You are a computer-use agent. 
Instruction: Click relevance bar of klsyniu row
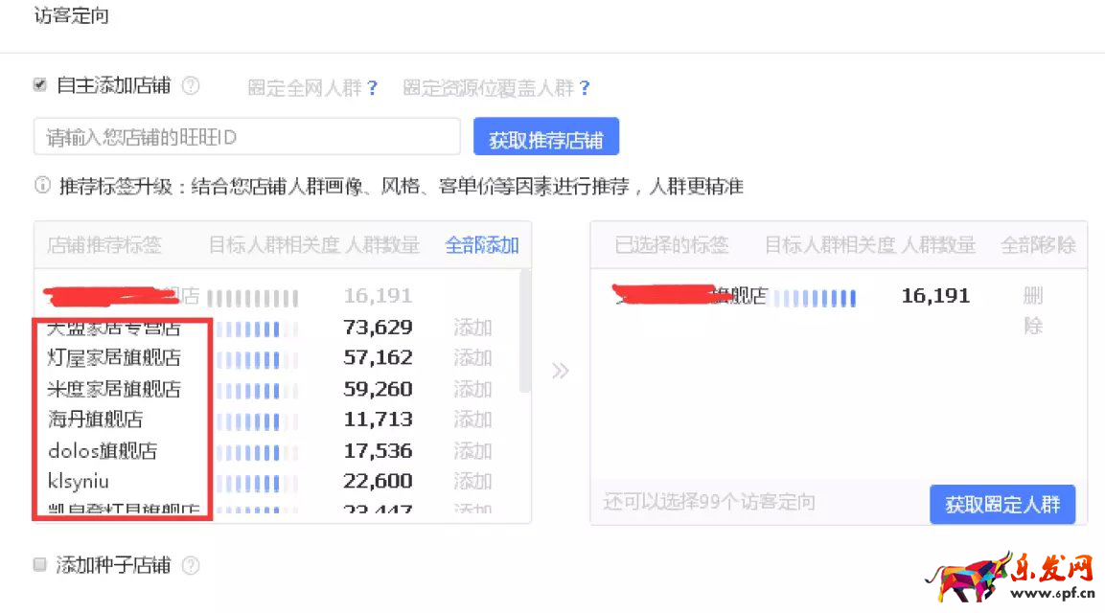click(257, 483)
